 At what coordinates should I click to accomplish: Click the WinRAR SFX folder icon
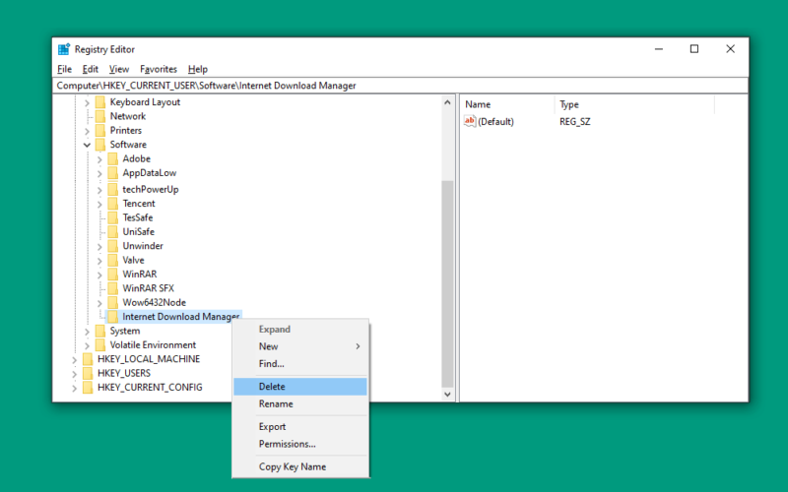point(112,288)
